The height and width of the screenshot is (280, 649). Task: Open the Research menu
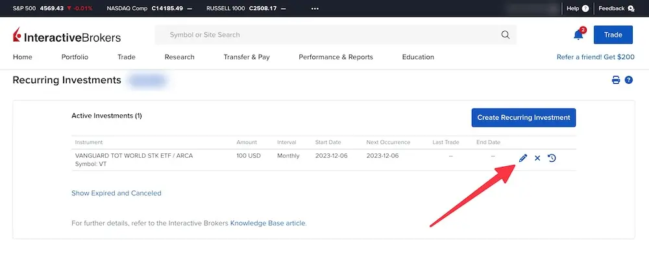pyautogui.click(x=179, y=57)
